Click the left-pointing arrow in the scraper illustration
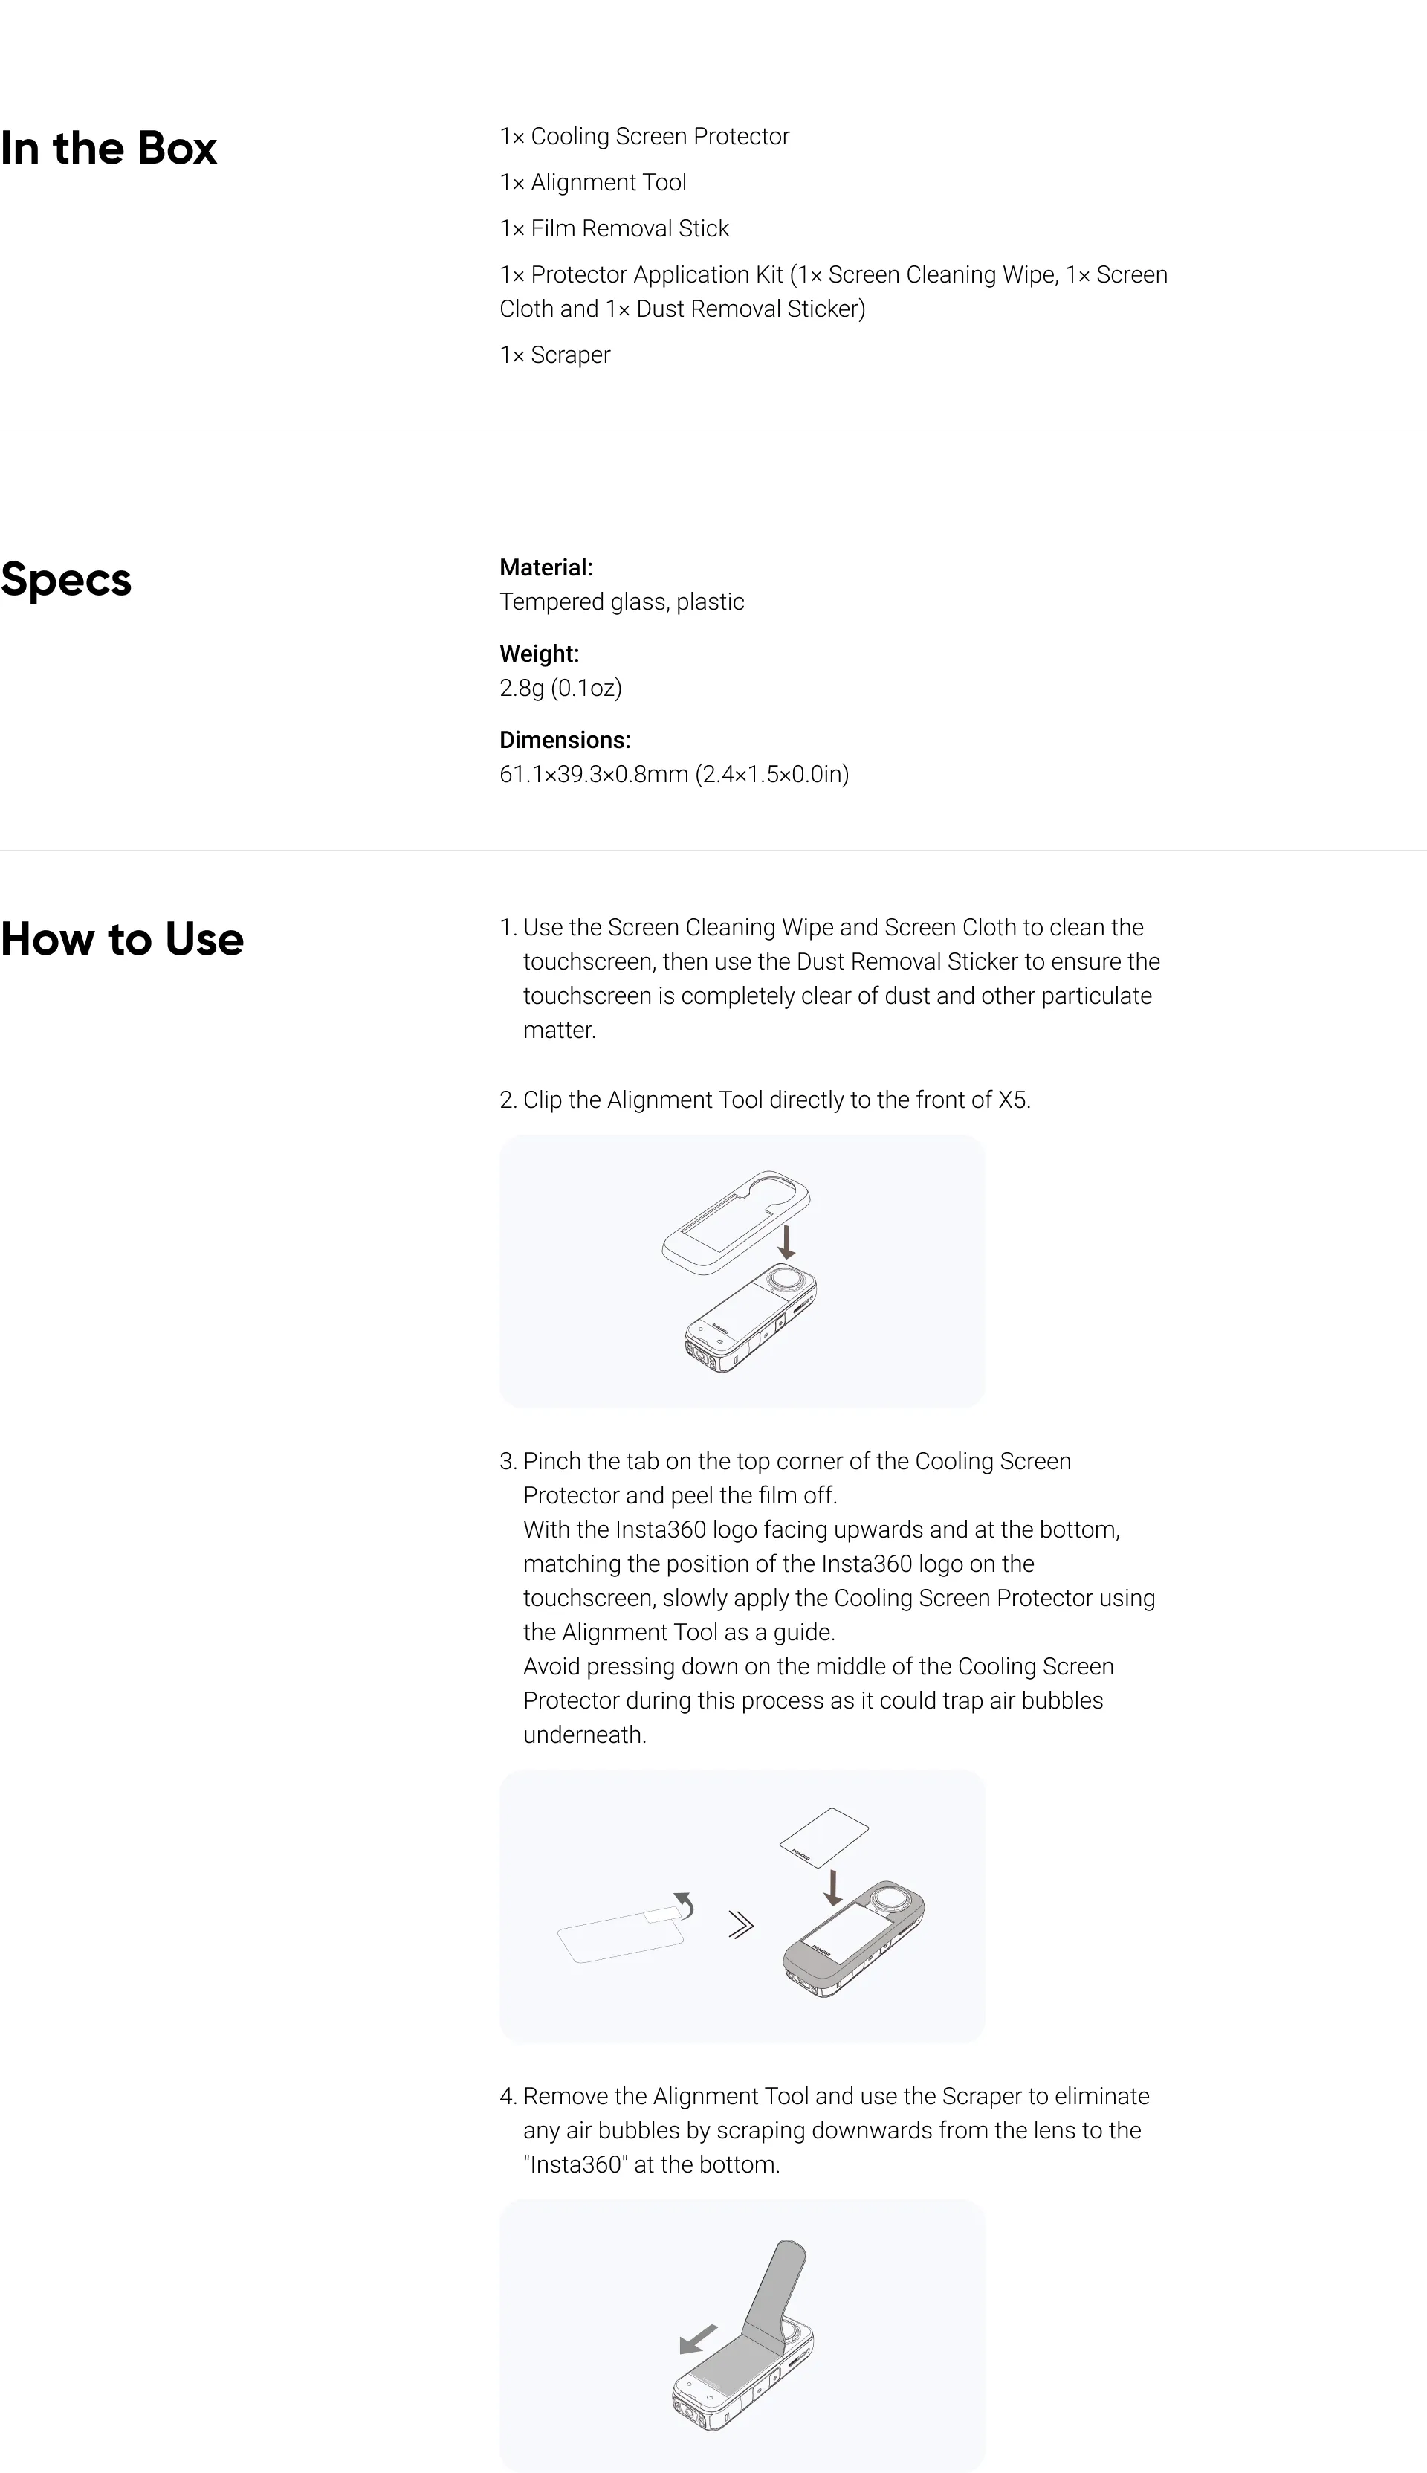 coord(698,2340)
